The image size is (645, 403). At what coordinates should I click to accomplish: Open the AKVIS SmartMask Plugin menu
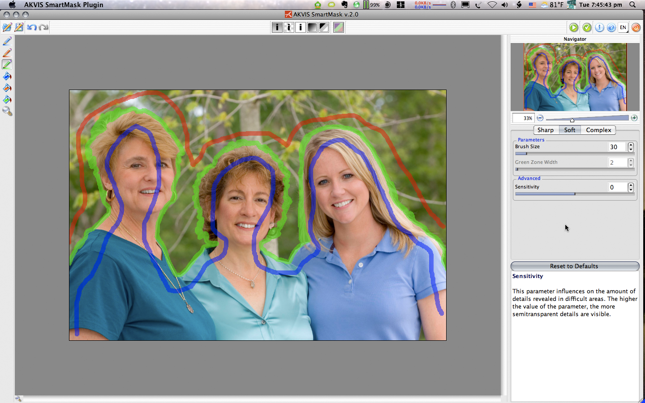64,5
